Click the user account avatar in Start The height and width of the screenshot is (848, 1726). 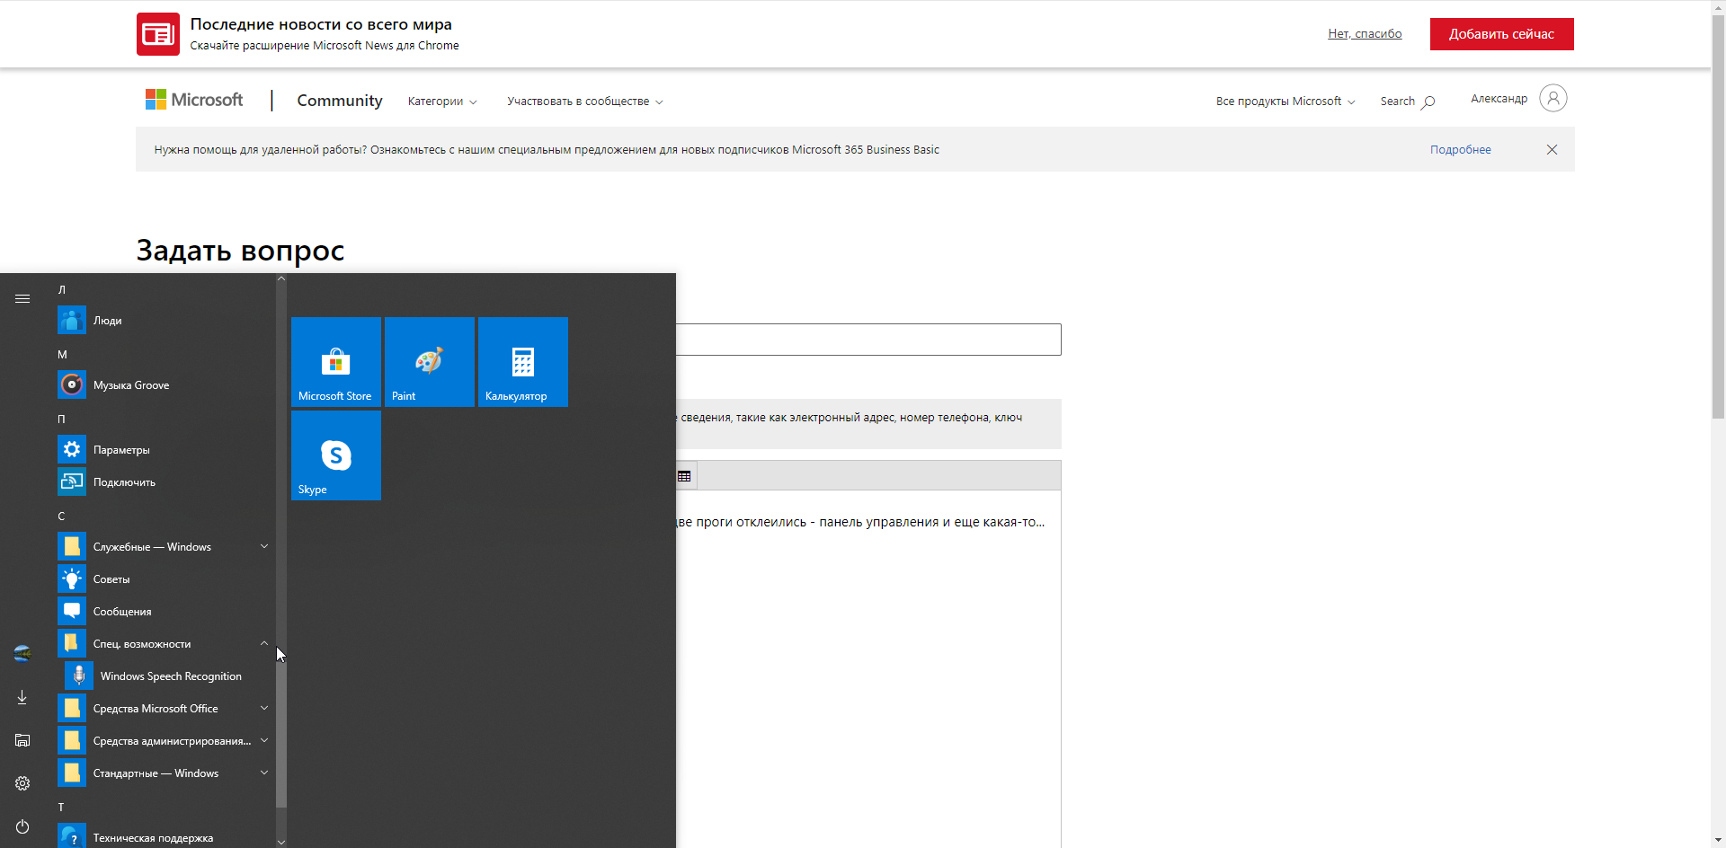tap(22, 654)
